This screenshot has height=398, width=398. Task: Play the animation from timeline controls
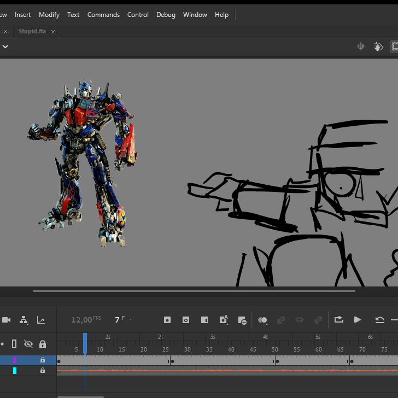[358, 320]
